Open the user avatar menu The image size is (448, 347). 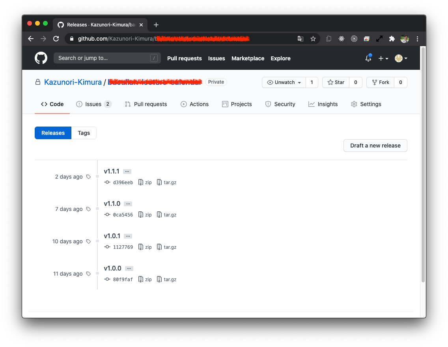coord(401,58)
